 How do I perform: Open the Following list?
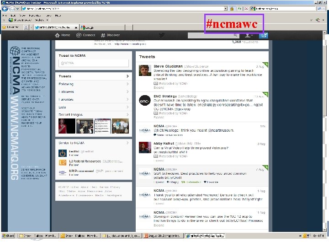[94, 84]
